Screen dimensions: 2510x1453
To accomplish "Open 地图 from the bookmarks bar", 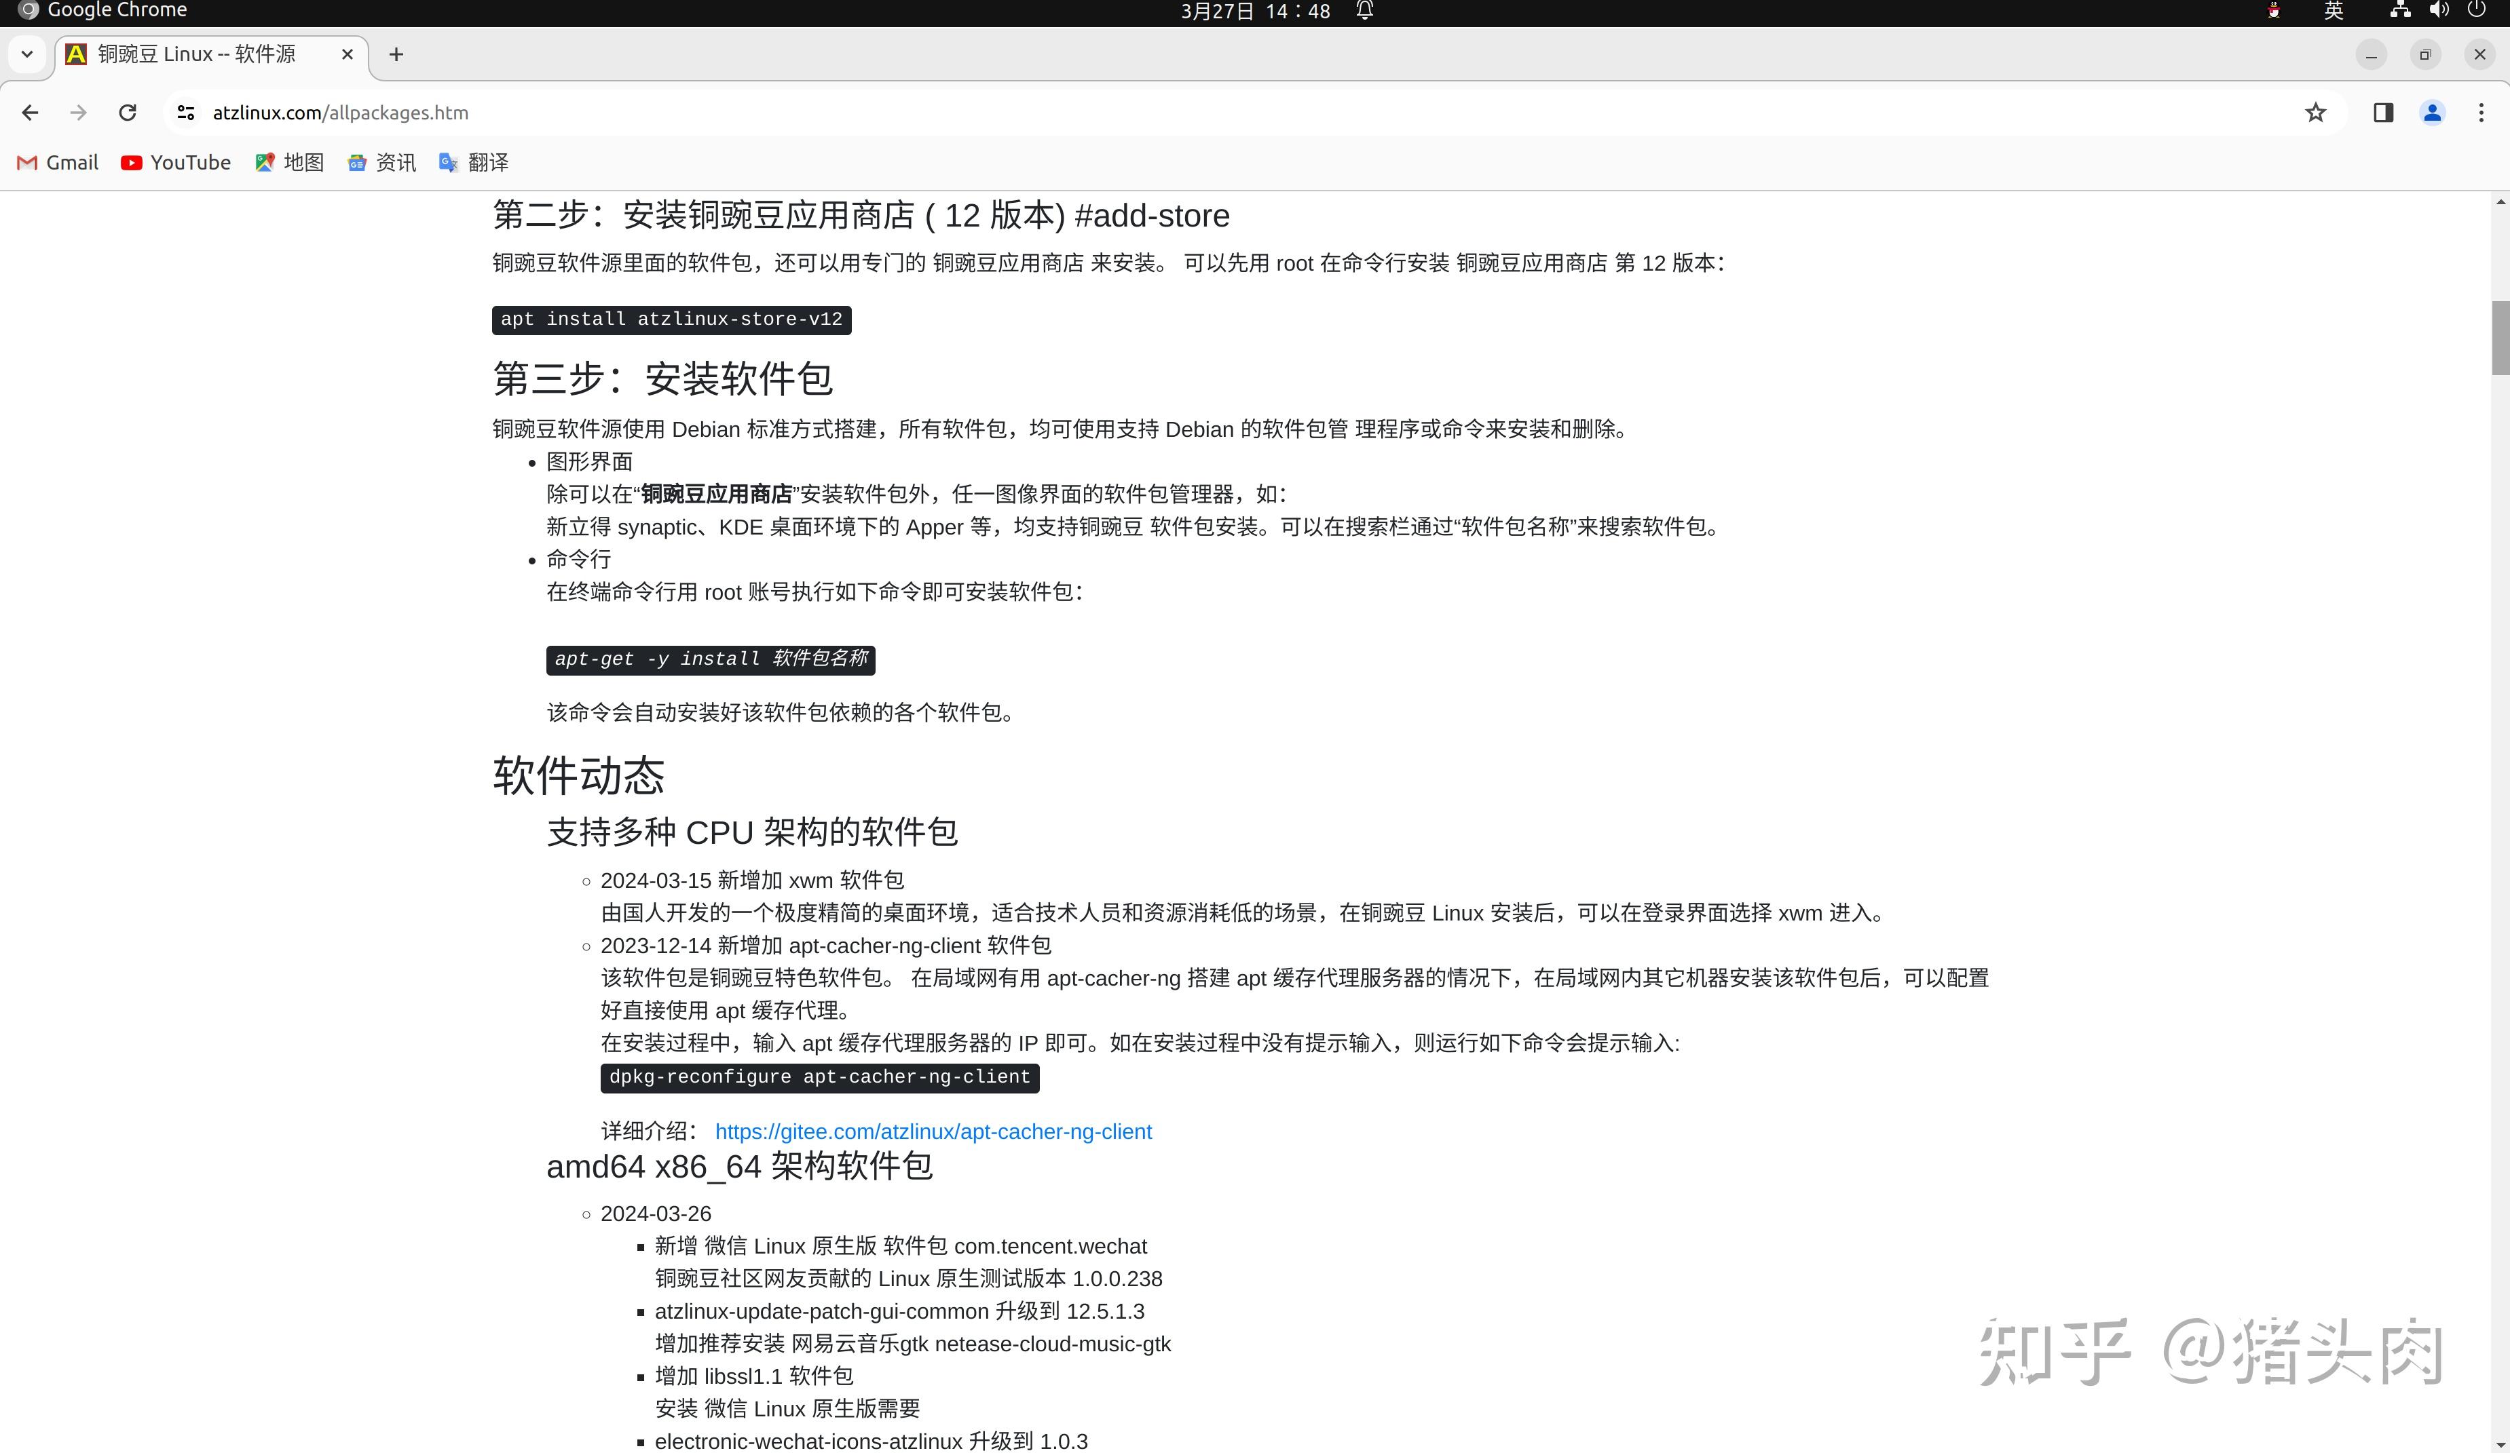I will [x=290, y=162].
